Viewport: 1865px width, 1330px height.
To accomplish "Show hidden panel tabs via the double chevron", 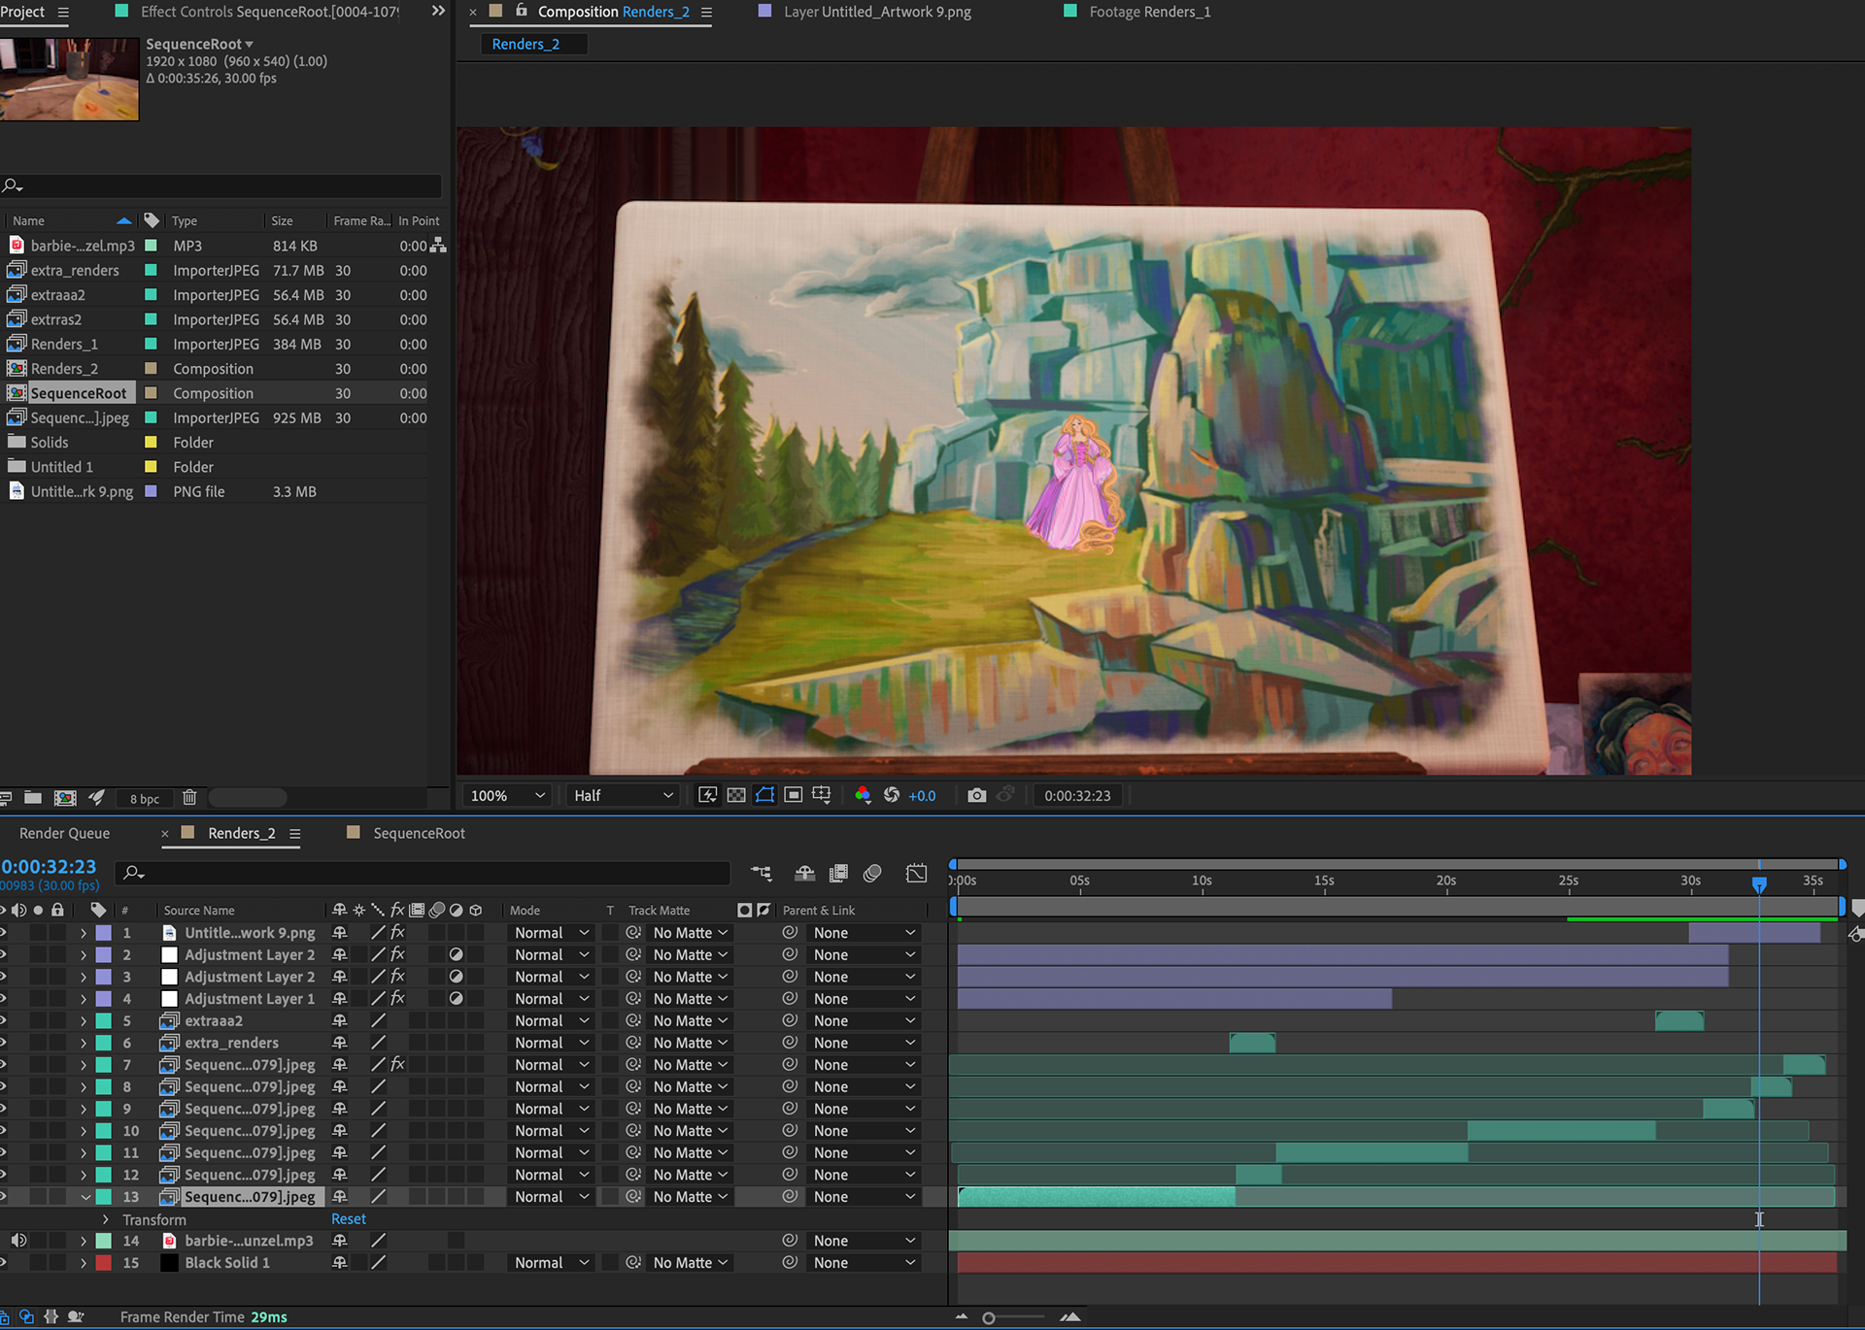I will pyautogui.click(x=438, y=12).
